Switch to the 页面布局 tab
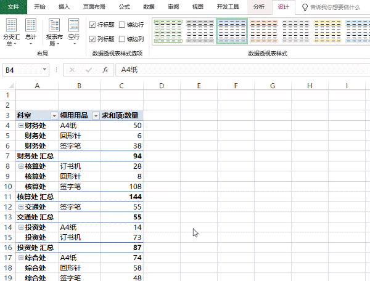Screen dimensions: 370x281 [94, 7]
